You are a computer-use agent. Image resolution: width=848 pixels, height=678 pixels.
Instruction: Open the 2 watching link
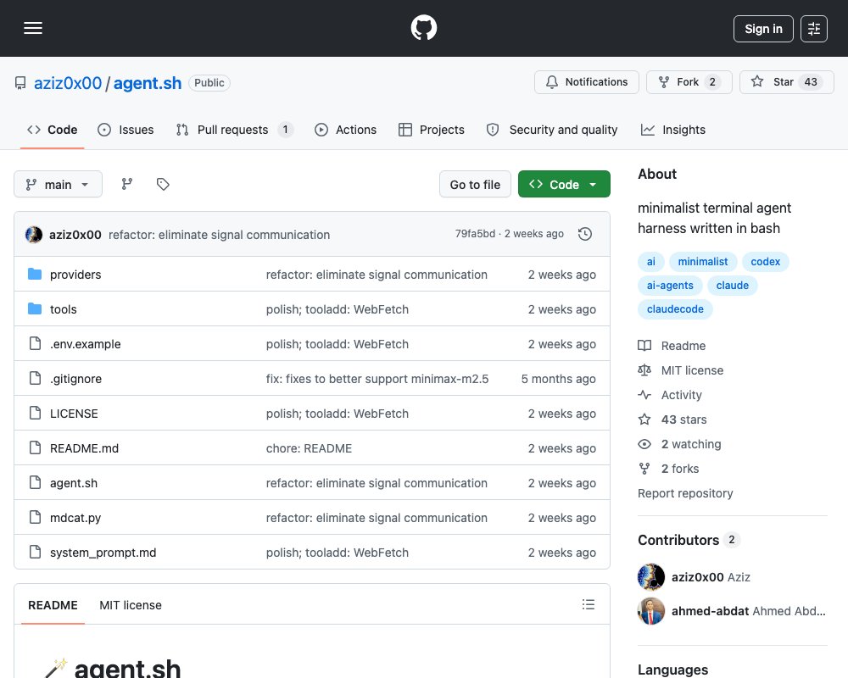680,444
